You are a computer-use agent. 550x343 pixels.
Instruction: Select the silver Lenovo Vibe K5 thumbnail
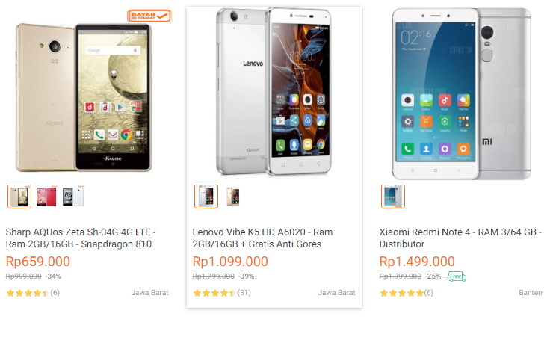pos(206,197)
